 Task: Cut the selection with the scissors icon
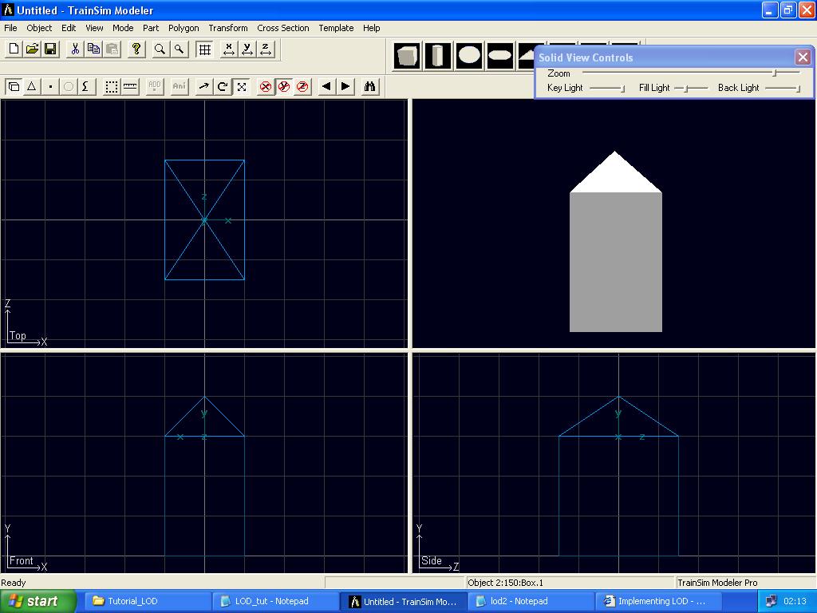click(x=74, y=49)
